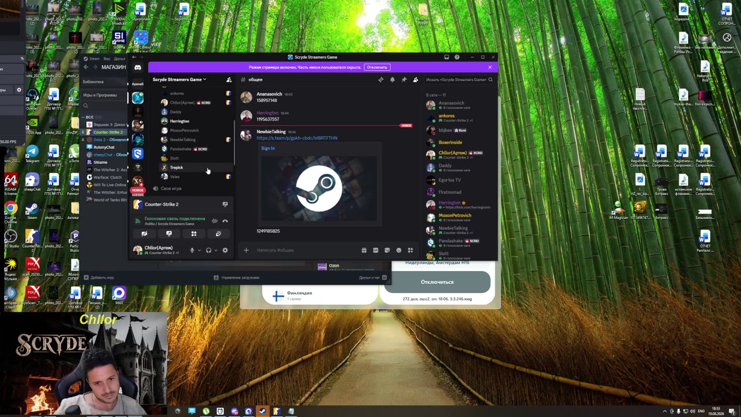This screenshot has height=417, width=741.
Task: Open microphone input options arrow
Action: [199, 250]
